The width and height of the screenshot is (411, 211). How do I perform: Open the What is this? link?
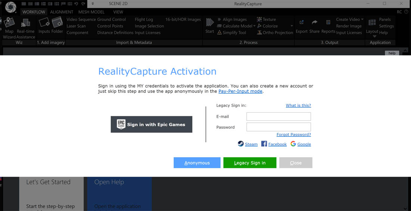coord(298,105)
